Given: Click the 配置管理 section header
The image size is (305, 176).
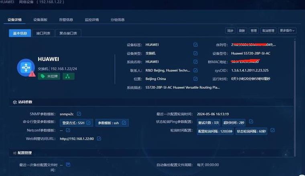Looking at the screenshot, I should point(151,153).
